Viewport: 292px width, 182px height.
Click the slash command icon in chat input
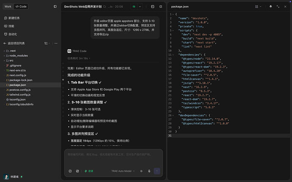coord(70,171)
